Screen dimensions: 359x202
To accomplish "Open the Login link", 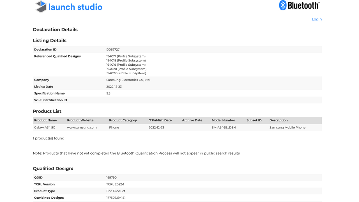I will tap(317, 19).
